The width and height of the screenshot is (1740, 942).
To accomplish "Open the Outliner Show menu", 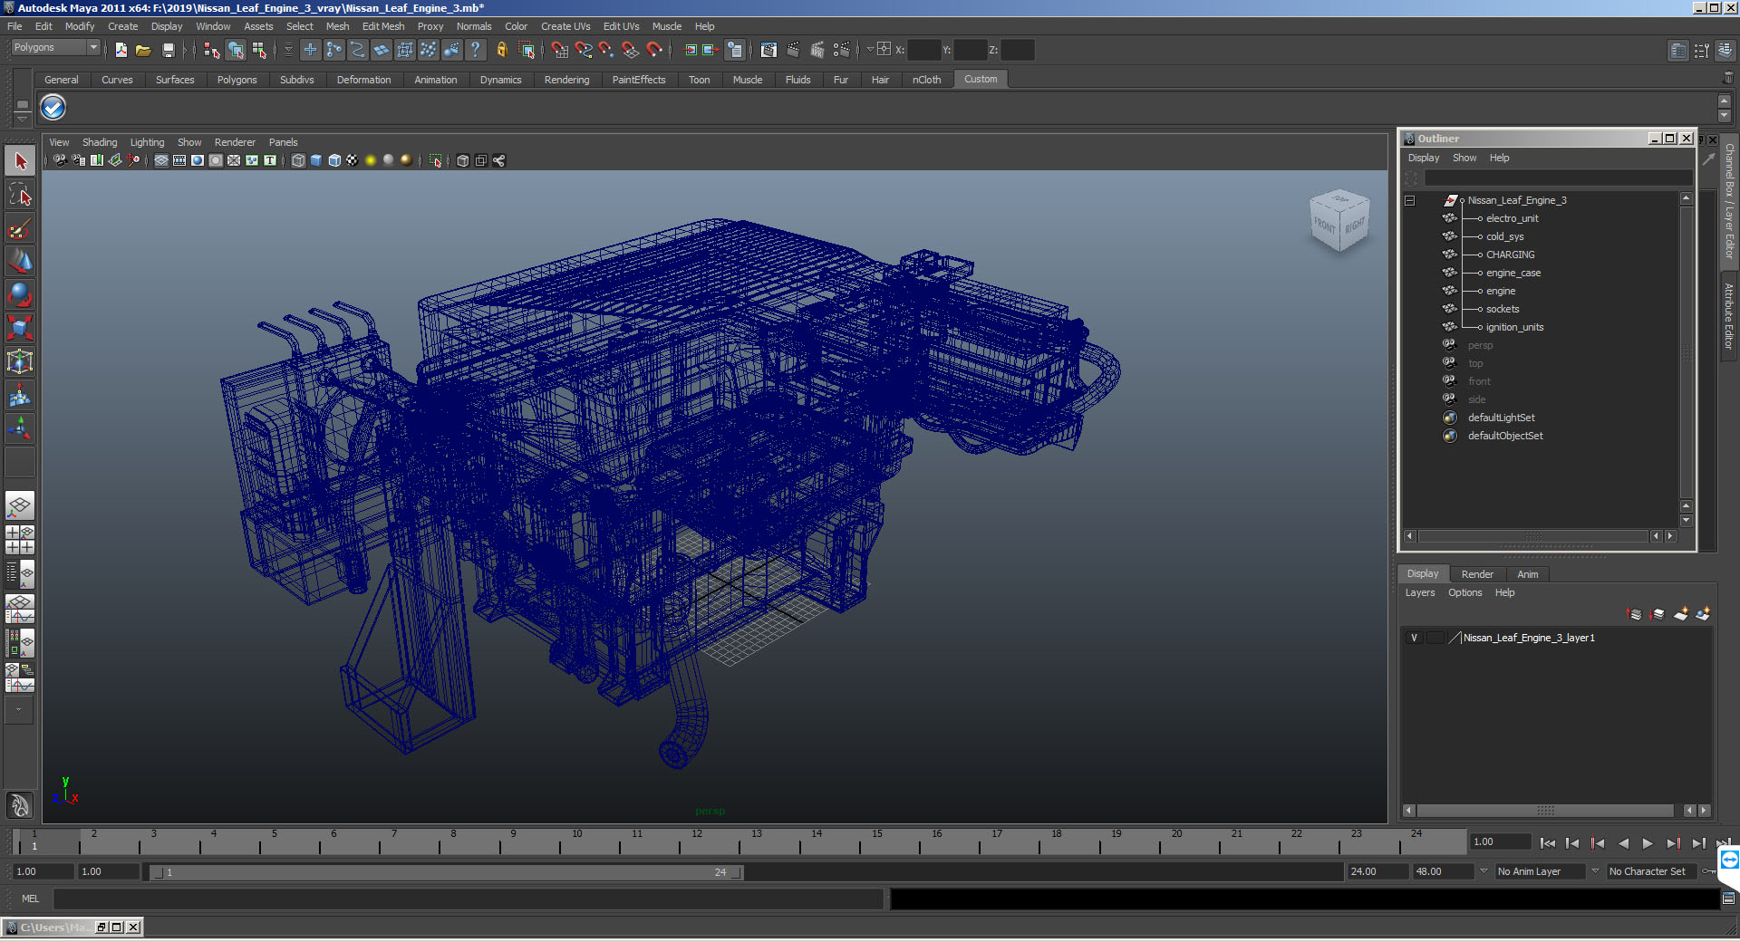I will click(x=1464, y=158).
